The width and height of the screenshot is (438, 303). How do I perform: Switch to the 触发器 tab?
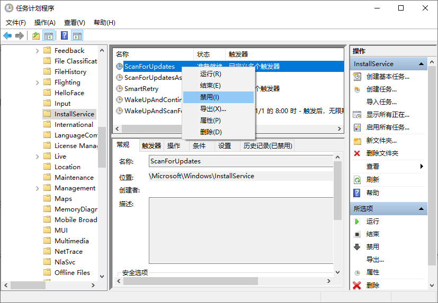click(151, 146)
